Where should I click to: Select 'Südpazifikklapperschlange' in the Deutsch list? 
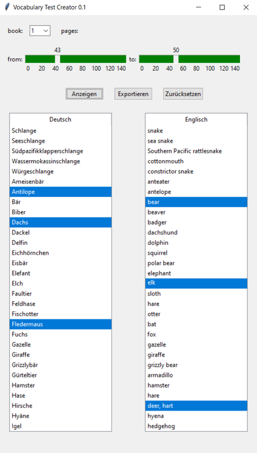pos(60,151)
